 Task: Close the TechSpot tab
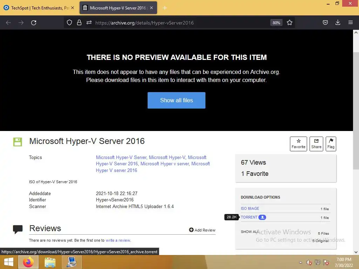coord(73,8)
